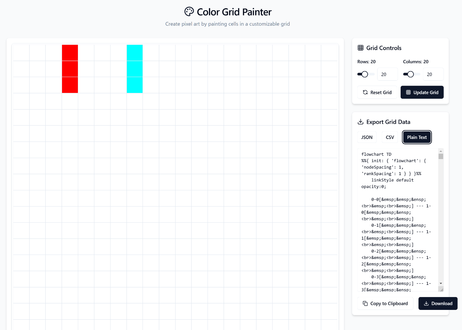
Task: Adjust the Columns slider handle
Action: 411,74
